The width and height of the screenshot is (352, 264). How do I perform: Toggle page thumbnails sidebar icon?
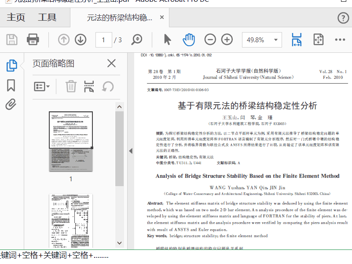pos(11,66)
